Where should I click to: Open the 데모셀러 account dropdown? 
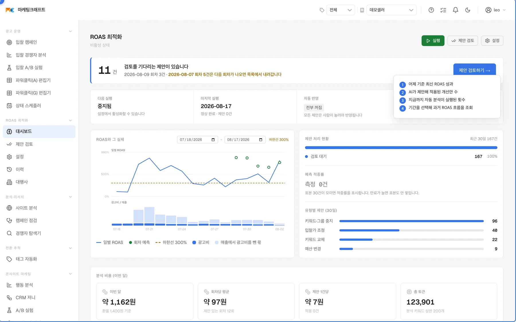click(391, 10)
